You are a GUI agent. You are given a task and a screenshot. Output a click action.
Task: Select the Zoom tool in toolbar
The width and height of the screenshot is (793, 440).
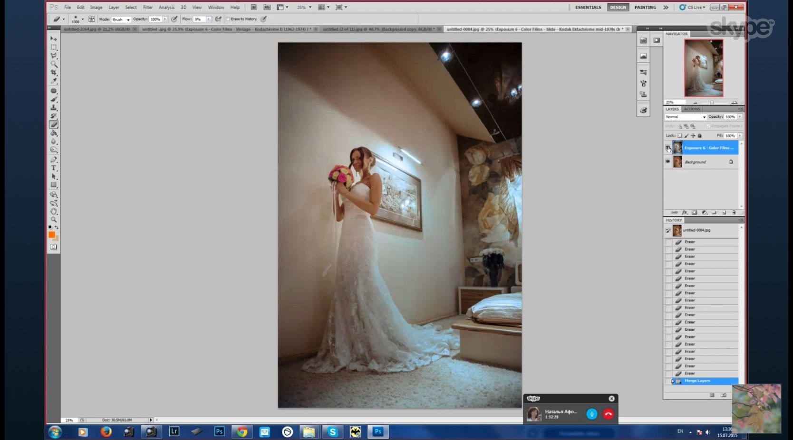tap(54, 220)
